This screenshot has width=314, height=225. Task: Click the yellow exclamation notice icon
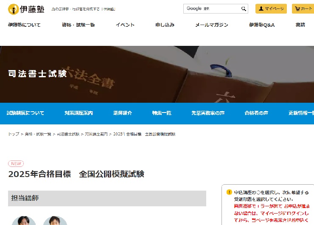229,192
